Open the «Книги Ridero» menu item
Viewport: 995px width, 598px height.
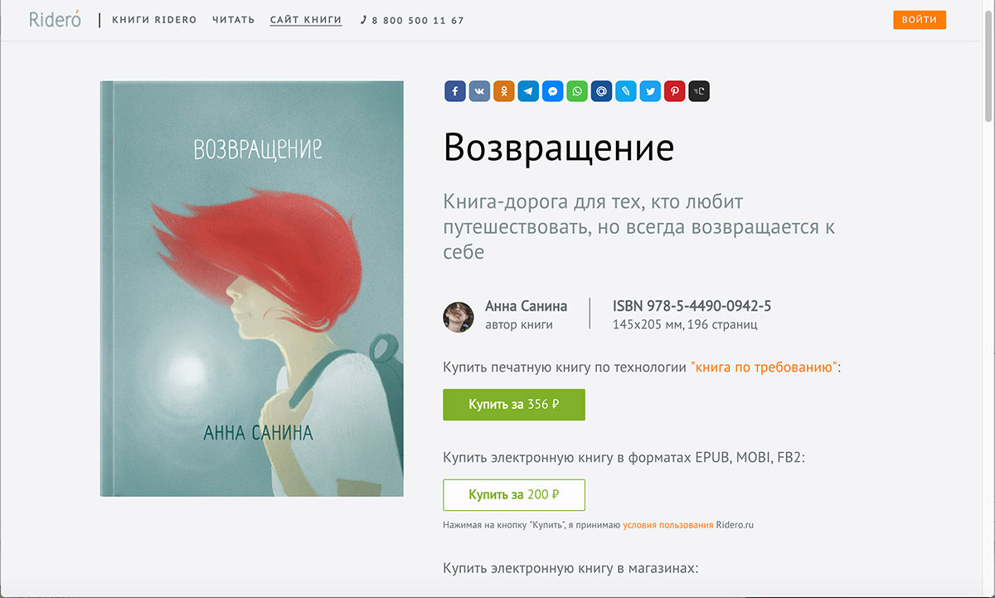pyautogui.click(x=154, y=20)
